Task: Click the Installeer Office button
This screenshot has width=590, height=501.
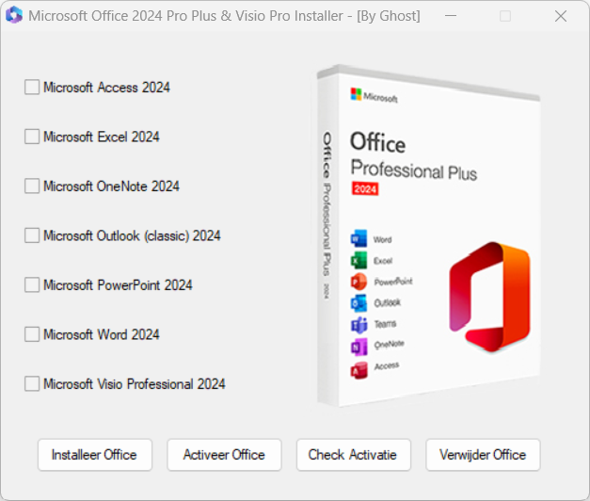Action: pyautogui.click(x=95, y=455)
